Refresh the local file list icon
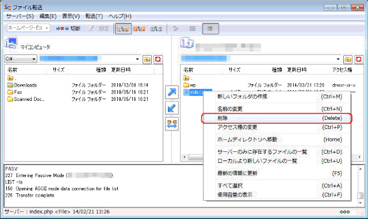Viewport: 368px width, 219px height. (x=158, y=60)
